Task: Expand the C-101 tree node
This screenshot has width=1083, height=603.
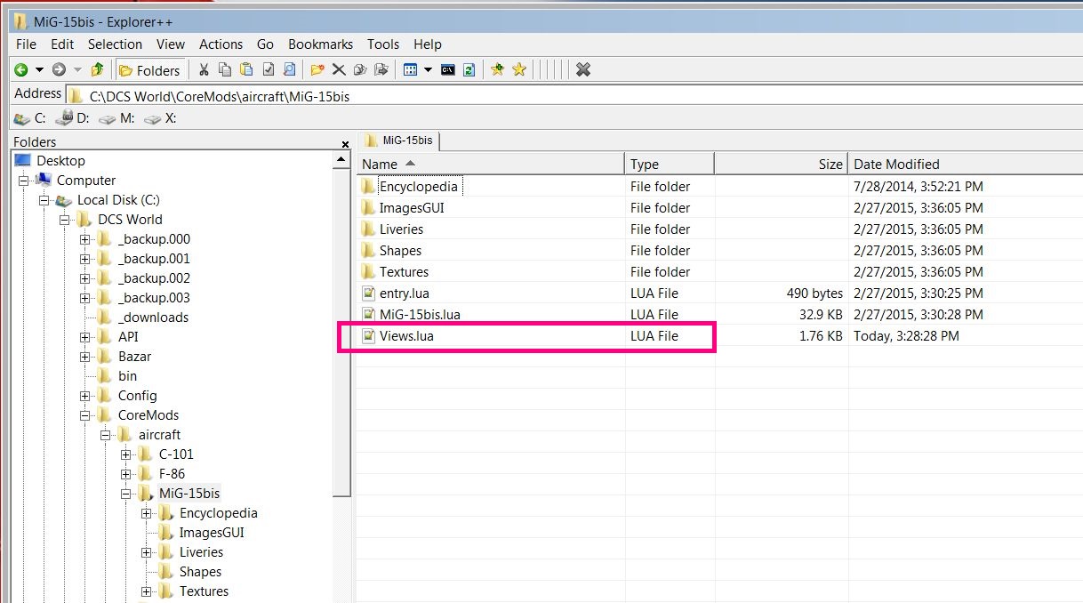Action: (126, 454)
